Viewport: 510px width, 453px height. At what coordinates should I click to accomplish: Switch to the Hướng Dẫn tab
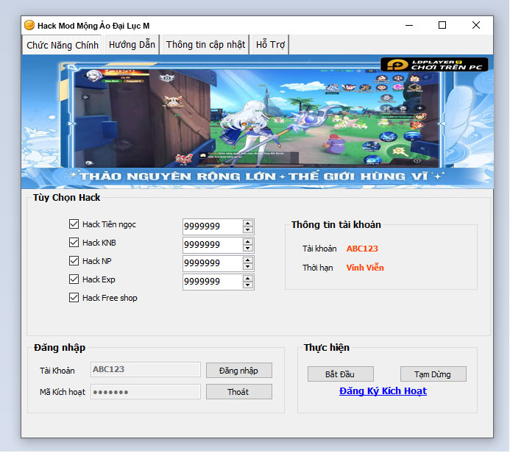(x=132, y=45)
